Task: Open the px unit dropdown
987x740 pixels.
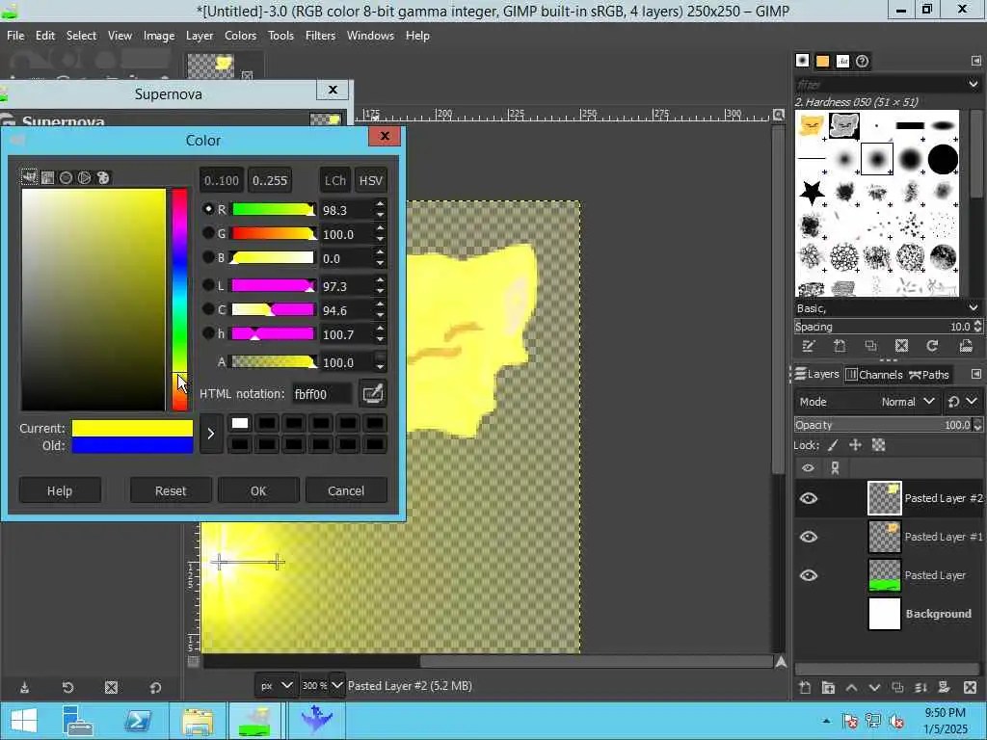Action: click(x=277, y=685)
